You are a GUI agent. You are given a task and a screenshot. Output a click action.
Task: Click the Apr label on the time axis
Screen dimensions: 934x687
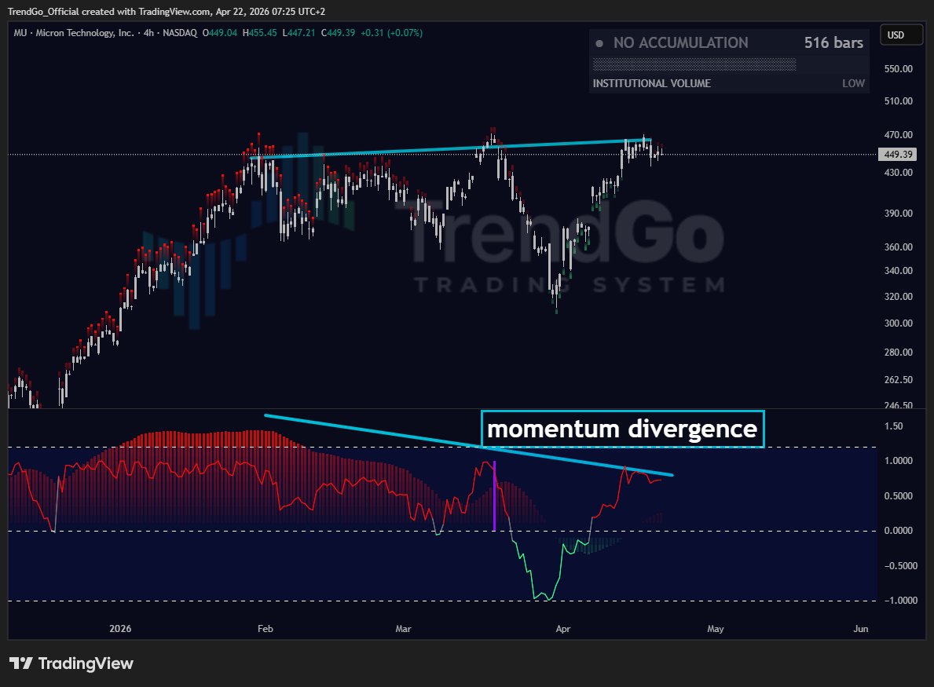coord(562,629)
